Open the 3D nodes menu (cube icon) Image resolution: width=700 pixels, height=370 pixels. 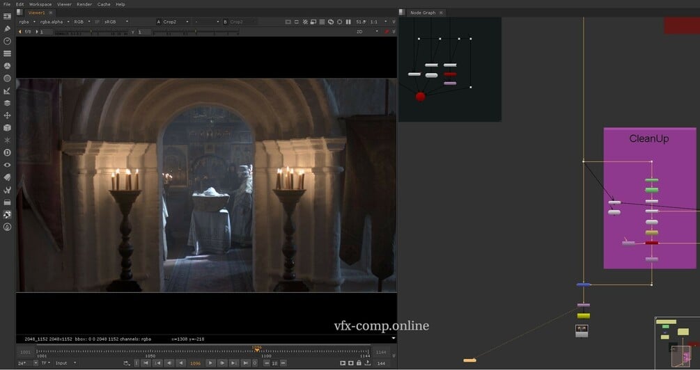click(7, 128)
